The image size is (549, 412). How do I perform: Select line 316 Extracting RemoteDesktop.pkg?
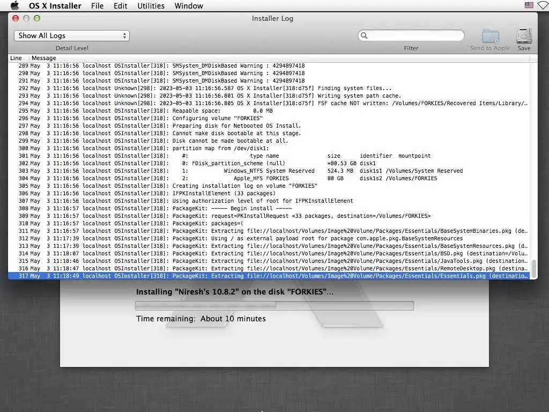point(269,269)
